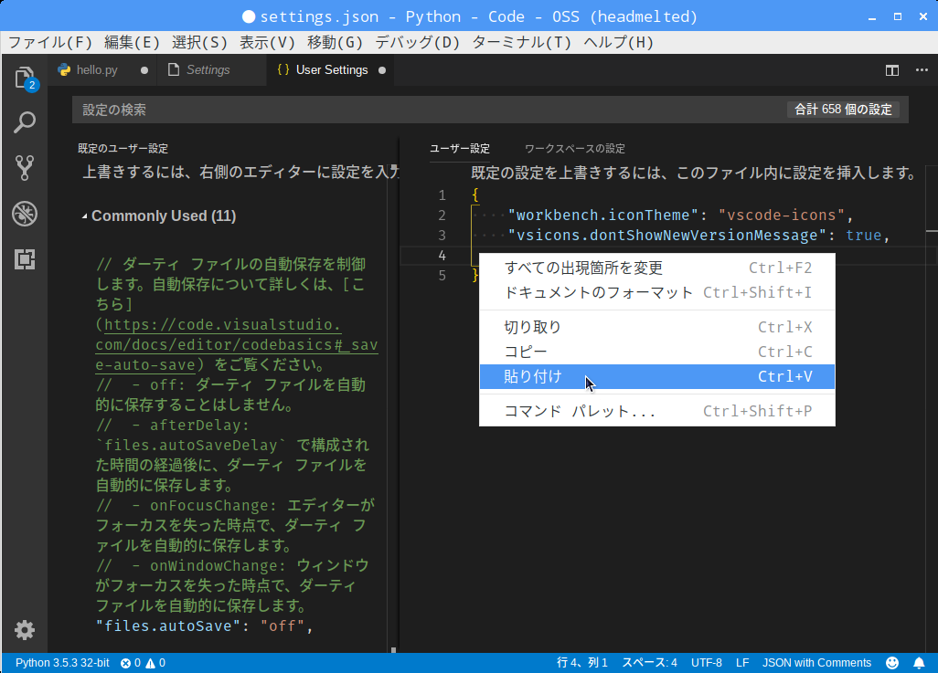938x673 pixels.
Task: Open the Extensions view in activity bar
Action: pyautogui.click(x=25, y=258)
